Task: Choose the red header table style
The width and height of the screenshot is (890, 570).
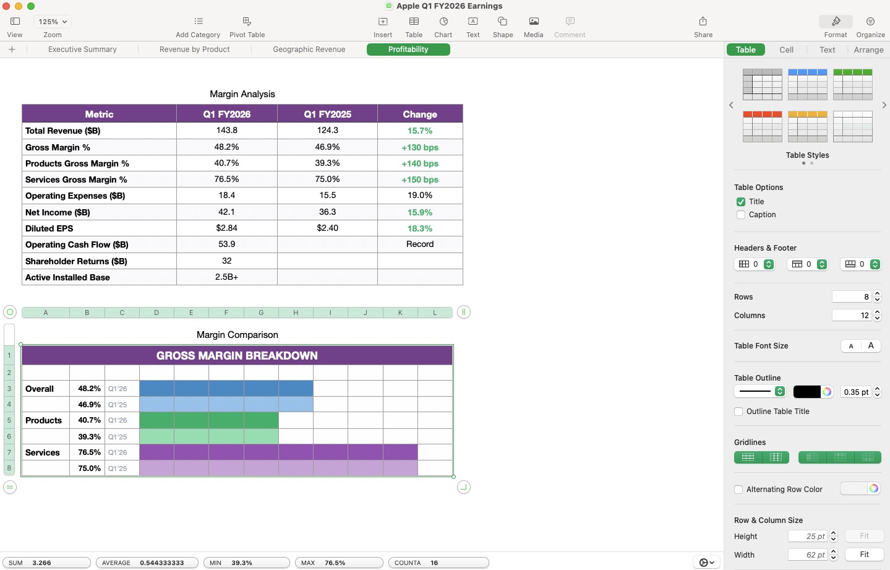Action: [763, 126]
